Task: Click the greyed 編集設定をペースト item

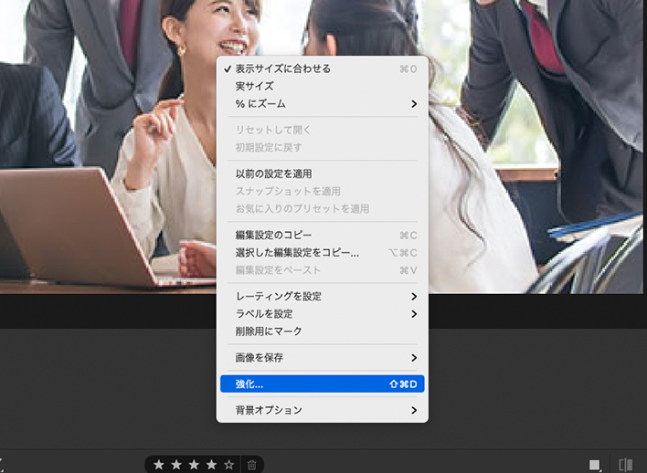Action: 323,270
